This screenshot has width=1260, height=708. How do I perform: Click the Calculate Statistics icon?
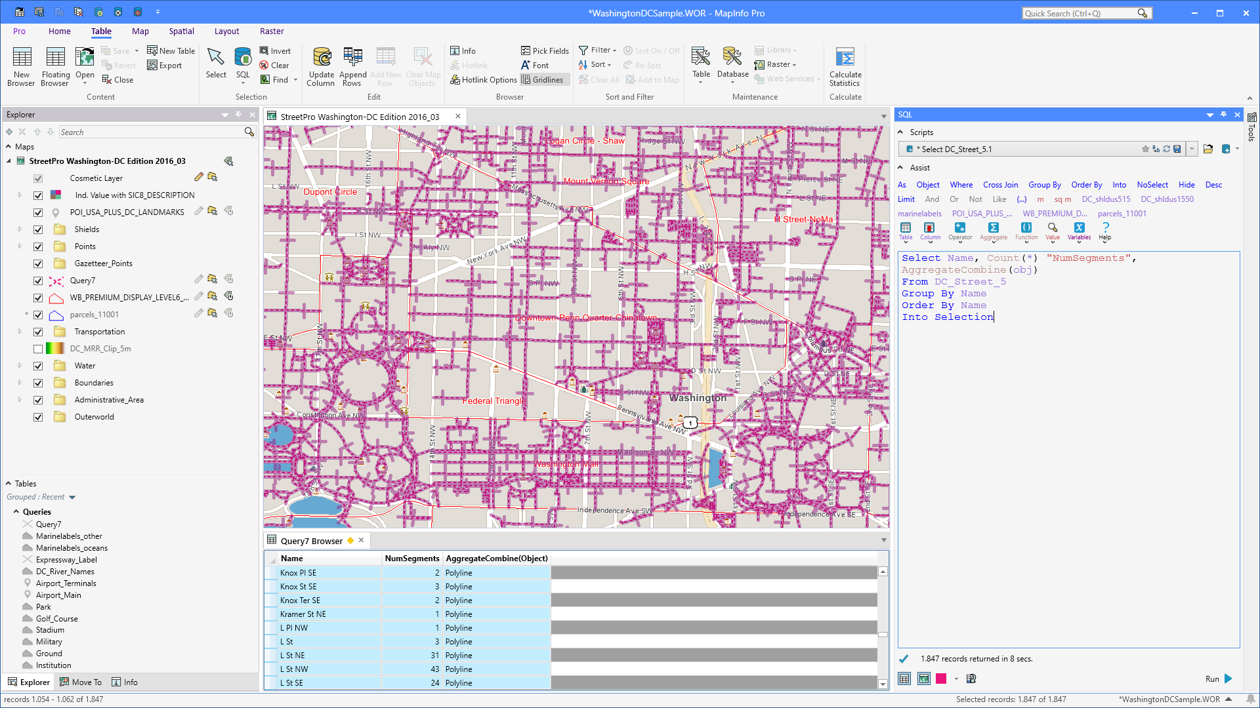[845, 65]
